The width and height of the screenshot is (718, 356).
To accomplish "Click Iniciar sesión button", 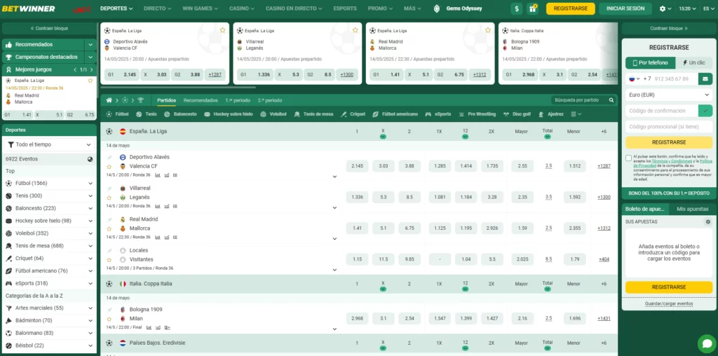I will click(x=625, y=8).
